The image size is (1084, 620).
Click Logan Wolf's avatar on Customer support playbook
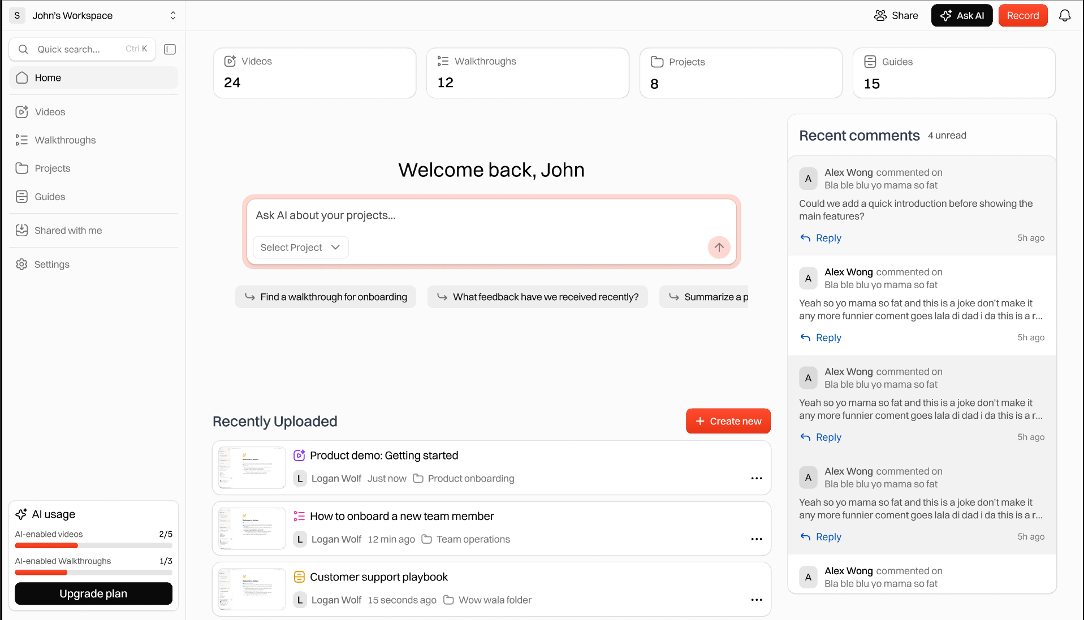pos(300,600)
